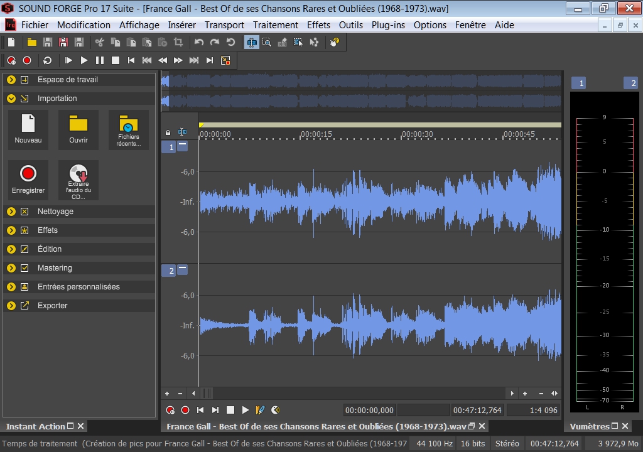
Task: Click the Cut scissors icon
Action: 100,42
